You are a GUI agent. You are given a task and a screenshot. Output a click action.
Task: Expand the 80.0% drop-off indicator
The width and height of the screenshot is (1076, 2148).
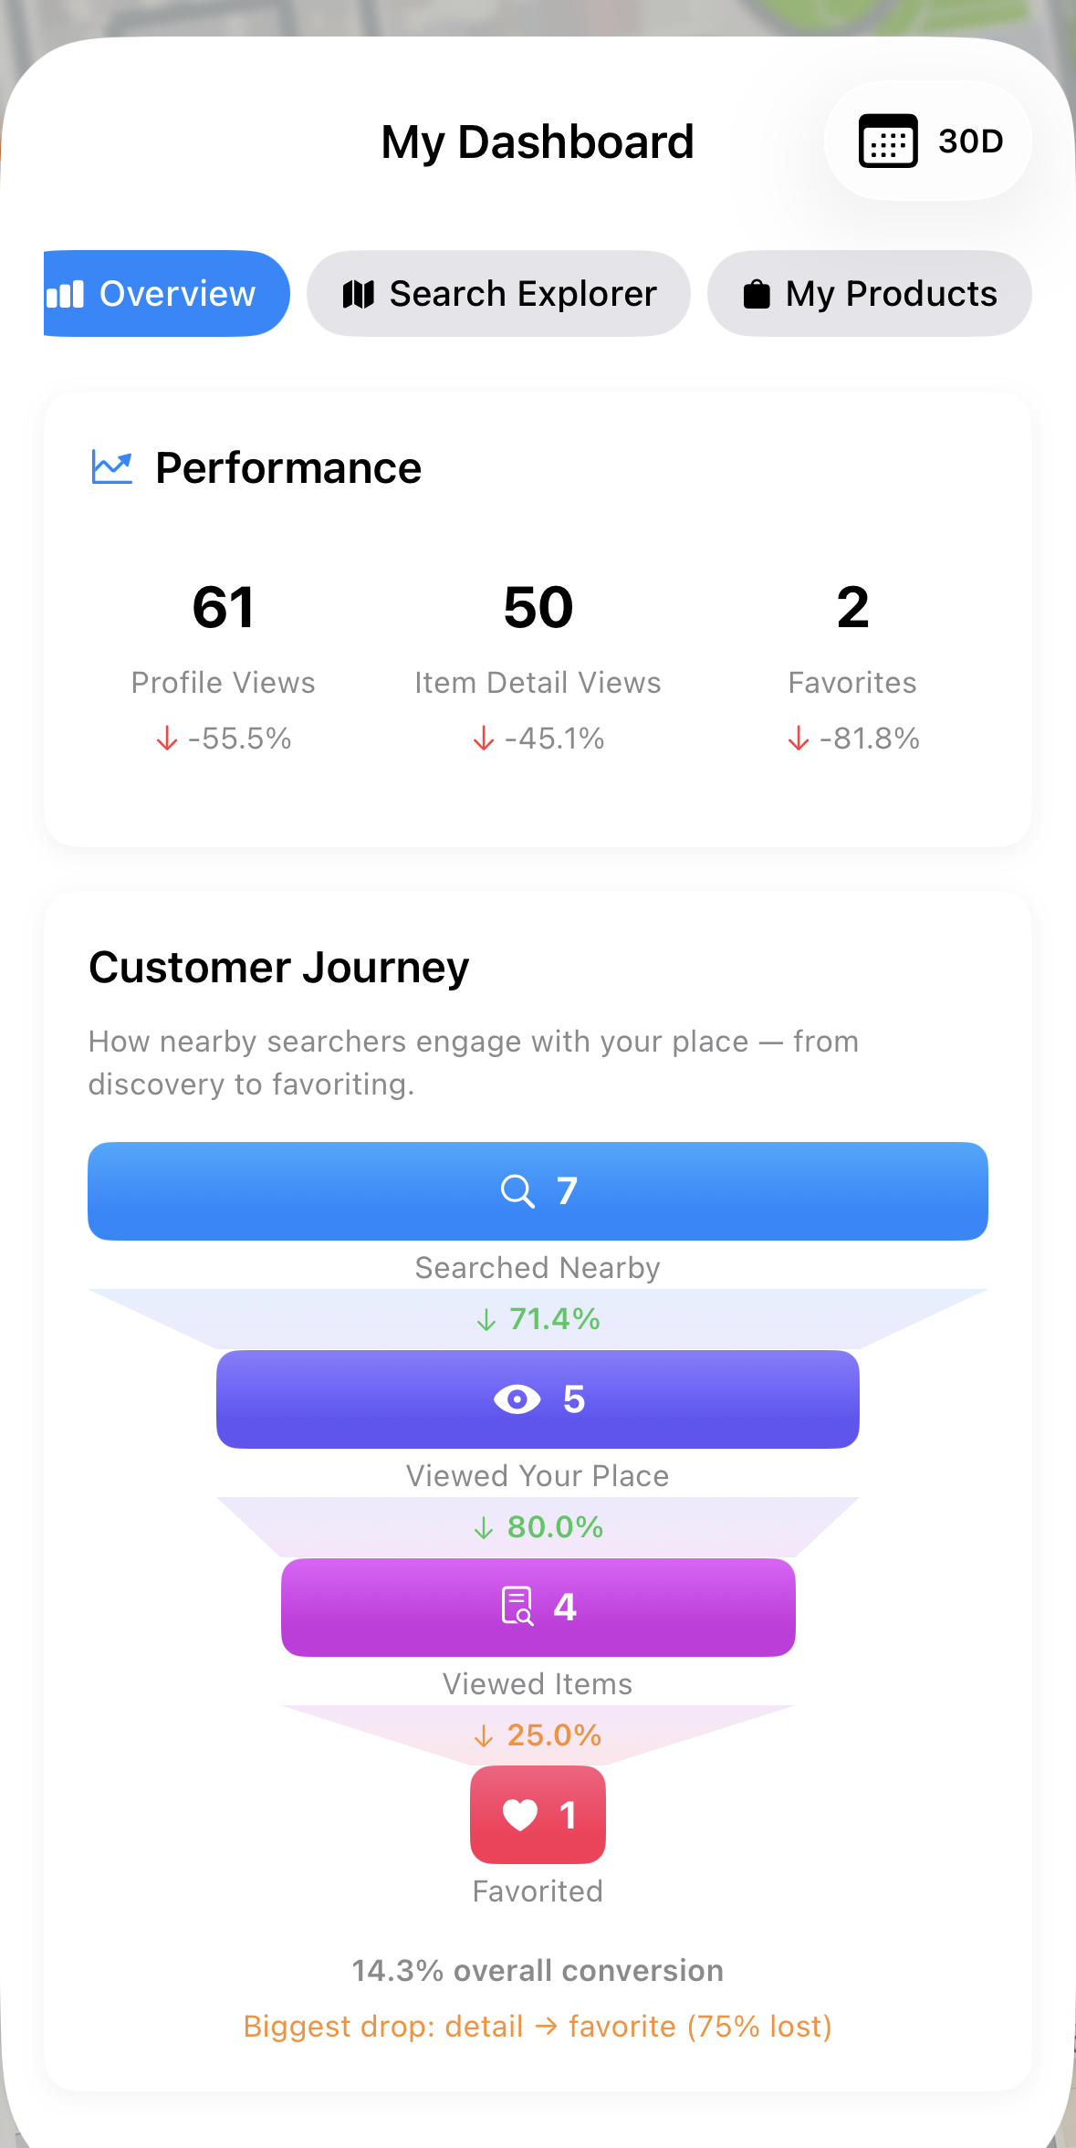tap(537, 1526)
